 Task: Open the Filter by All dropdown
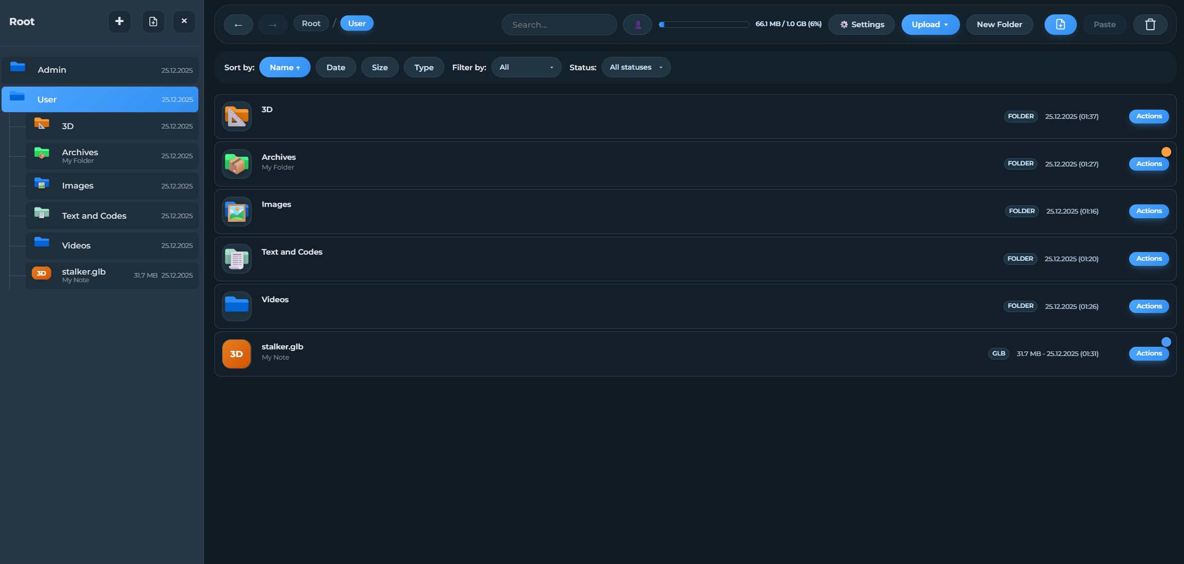(x=526, y=67)
